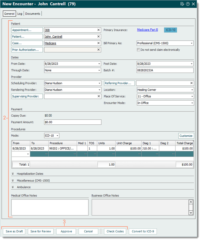Open Bill Primary As dropdown
This screenshot has width=201, height=241.
pos(192,43)
